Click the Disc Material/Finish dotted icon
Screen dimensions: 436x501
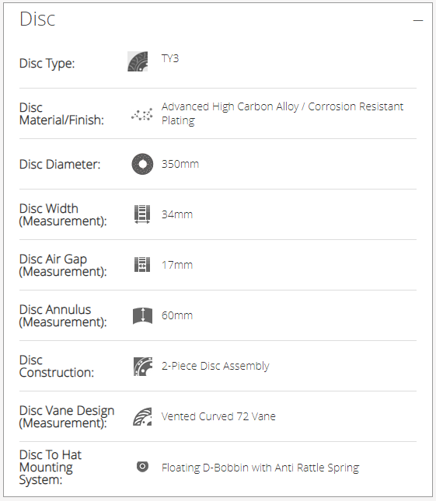click(x=142, y=114)
